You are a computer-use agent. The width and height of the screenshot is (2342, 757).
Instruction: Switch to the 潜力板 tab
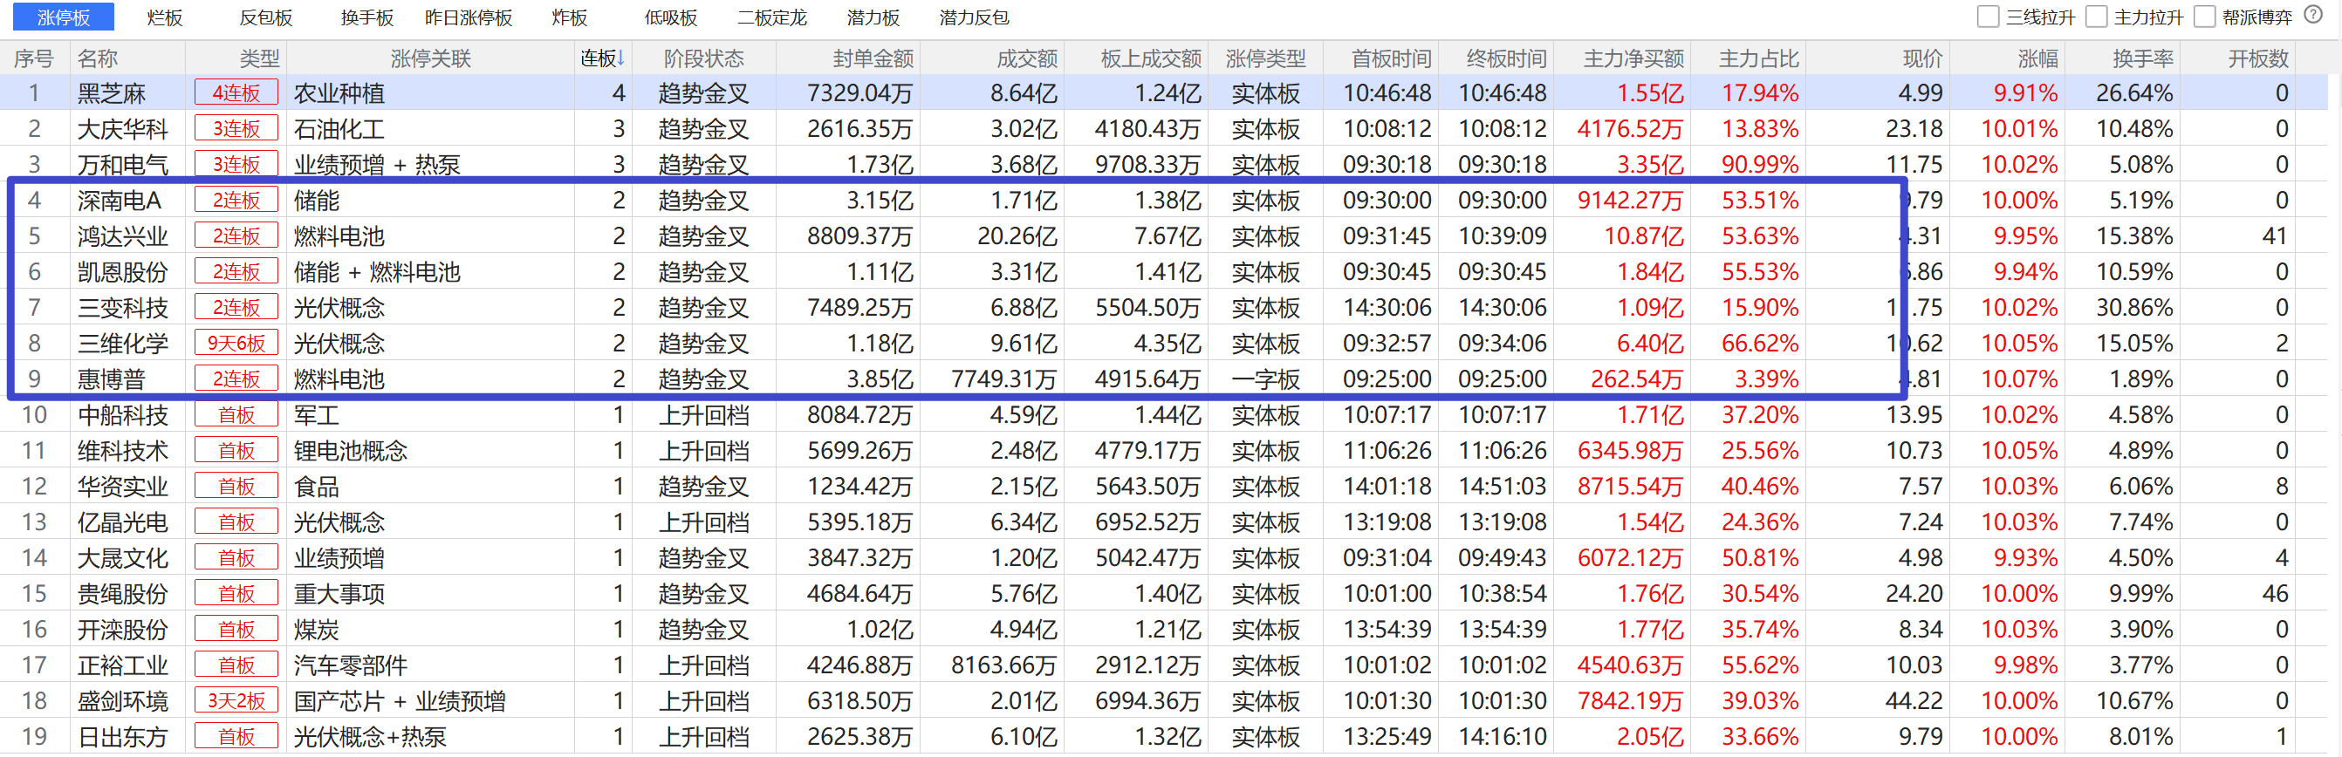(x=873, y=17)
